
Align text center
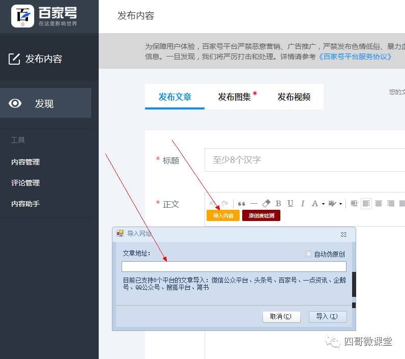coord(379,204)
